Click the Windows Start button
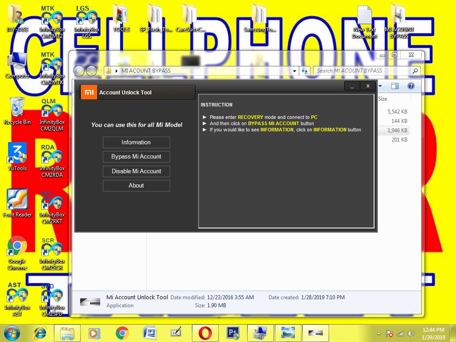Screen dimensions: 456x342 point(12,333)
